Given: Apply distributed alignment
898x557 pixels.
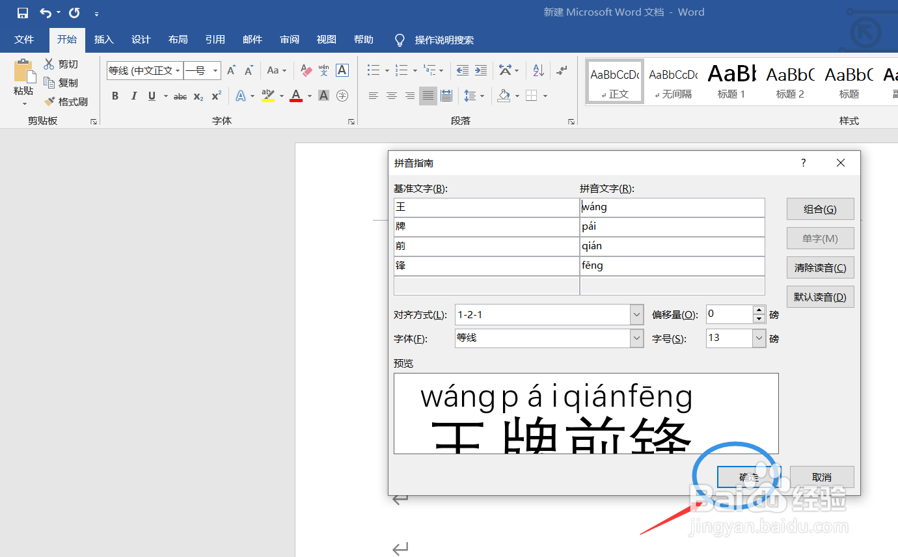Looking at the screenshot, I should pos(446,96).
